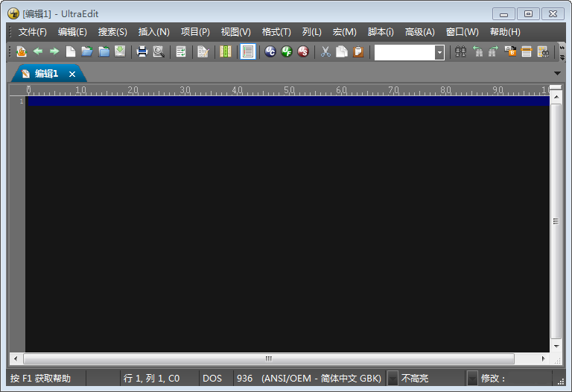This screenshot has height=392, width=572.
Task: Open the 帮助(H) menu
Action: click(505, 32)
